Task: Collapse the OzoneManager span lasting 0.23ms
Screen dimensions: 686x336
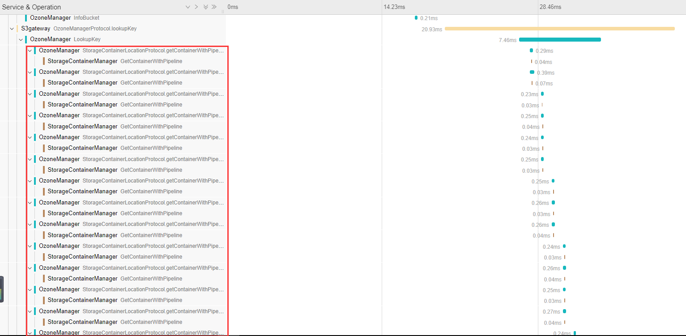Action: [30, 94]
